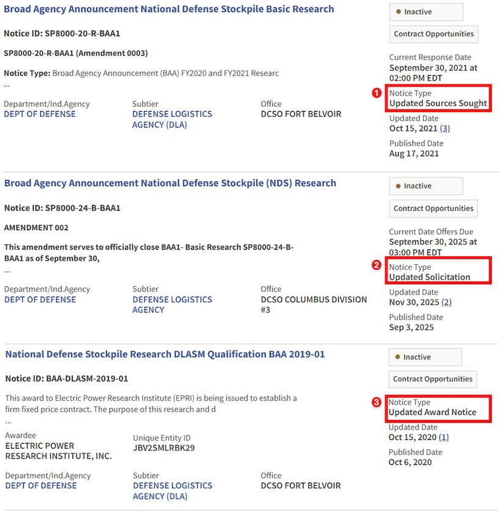Open DEFENSE LOGISTICS AGENCY subtier for DCSO Columbus result
The height and width of the screenshot is (512, 503).
[172, 305]
